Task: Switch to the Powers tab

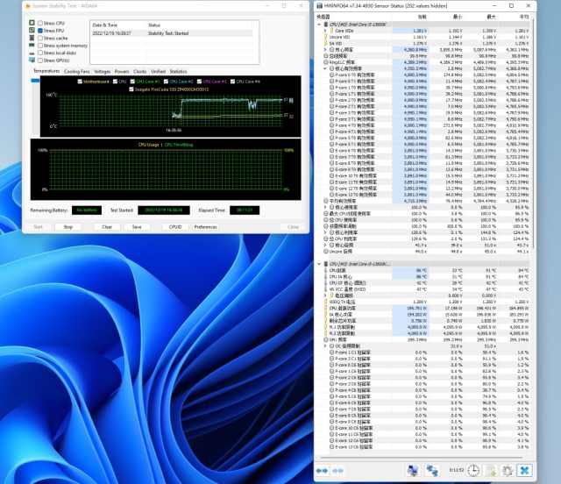Action: (x=122, y=72)
